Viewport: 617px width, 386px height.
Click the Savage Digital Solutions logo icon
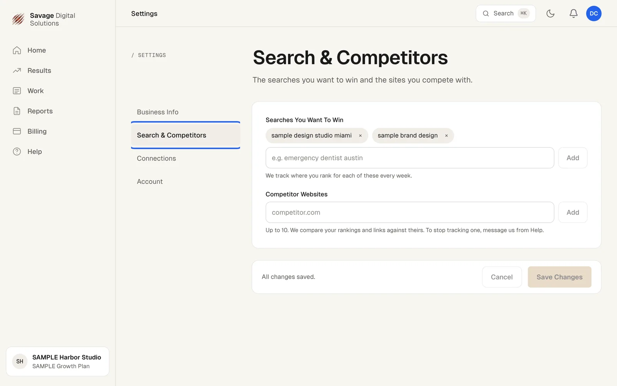pyautogui.click(x=18, y=19)
